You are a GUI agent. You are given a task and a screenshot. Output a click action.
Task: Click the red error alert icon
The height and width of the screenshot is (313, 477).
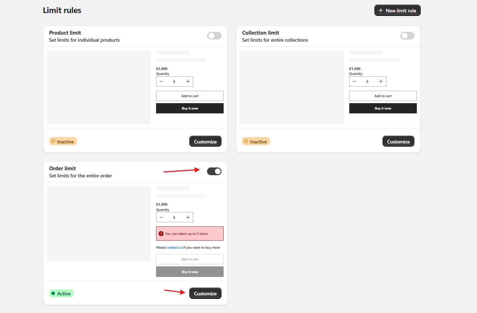161,234
